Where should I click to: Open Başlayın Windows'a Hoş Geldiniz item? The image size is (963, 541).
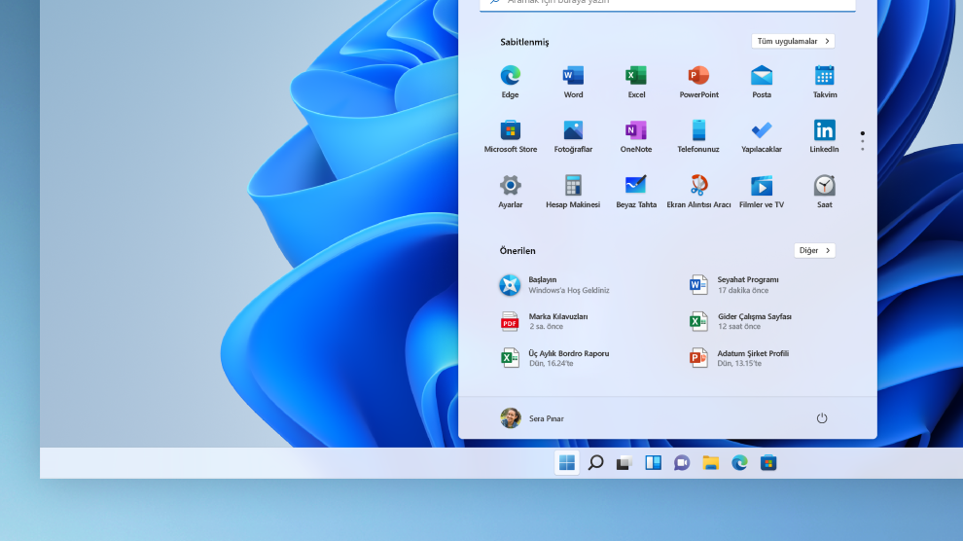[x=555, y=285]
